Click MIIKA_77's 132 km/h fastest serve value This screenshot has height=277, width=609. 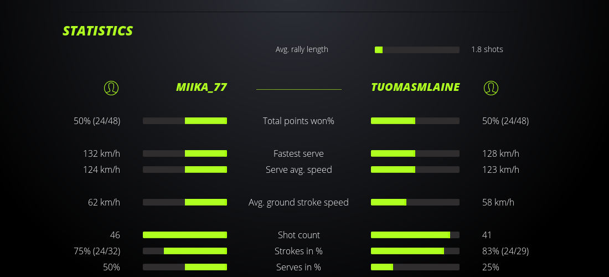click(x=101, y=153)
